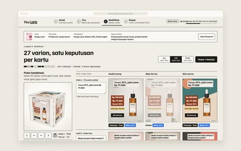Select the Studio terang column header

tap(115, 74)
